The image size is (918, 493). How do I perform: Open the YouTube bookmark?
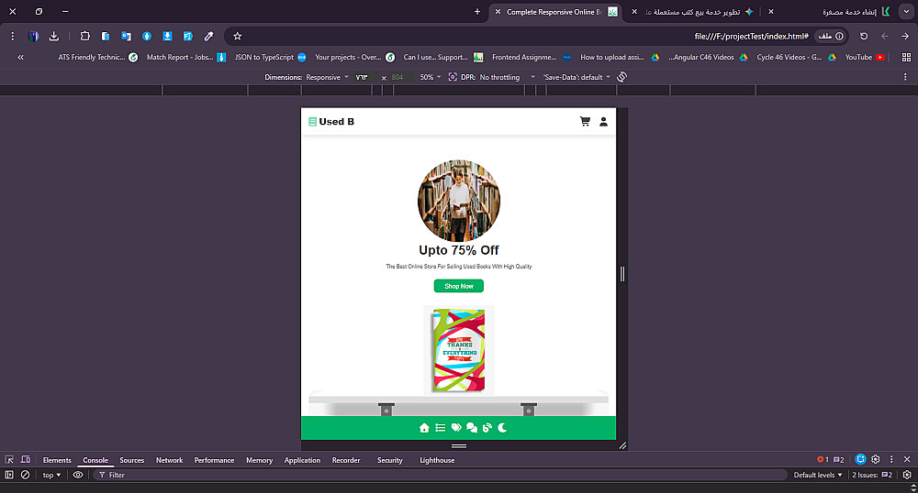coord(865,57)
